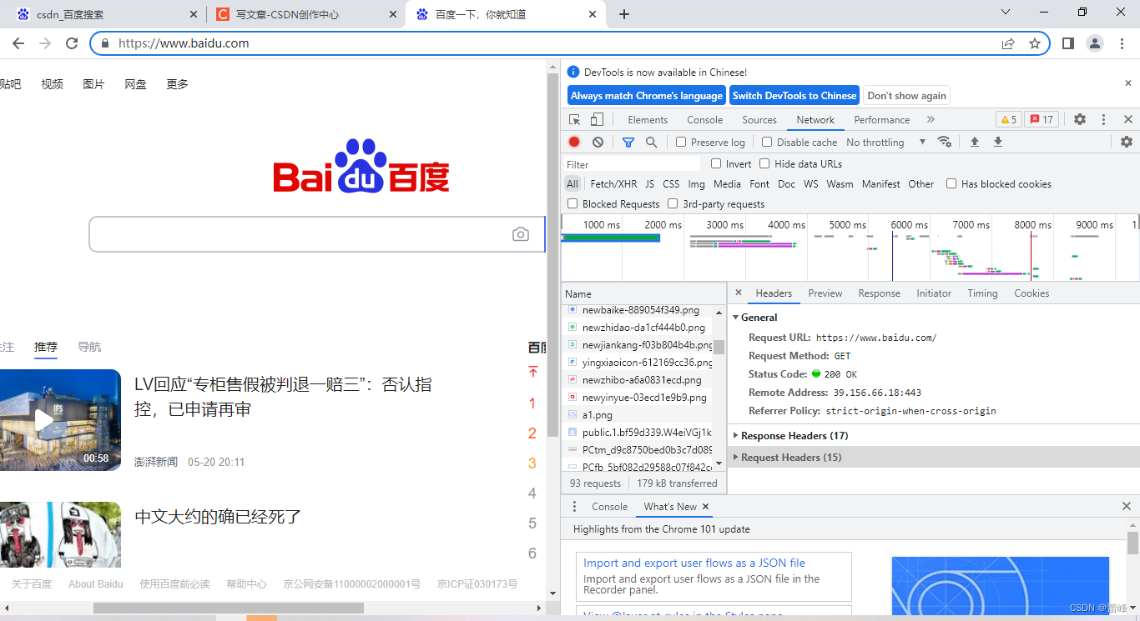Click About Baidu footer link
Viewport: 1140px width, 621px height.
click(x=95, y=583)
